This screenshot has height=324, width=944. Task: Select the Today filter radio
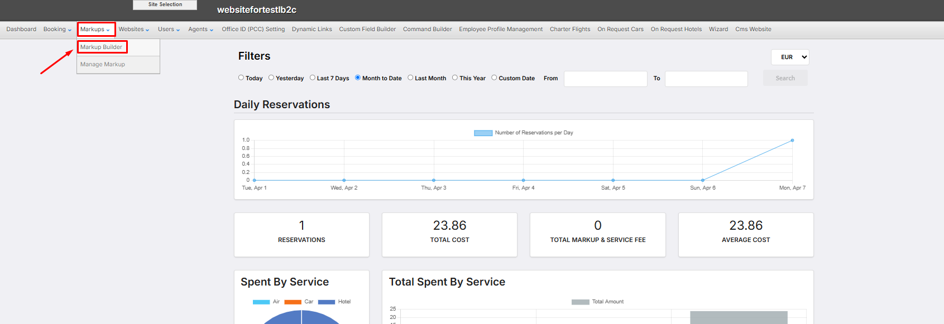click(241, 78)
